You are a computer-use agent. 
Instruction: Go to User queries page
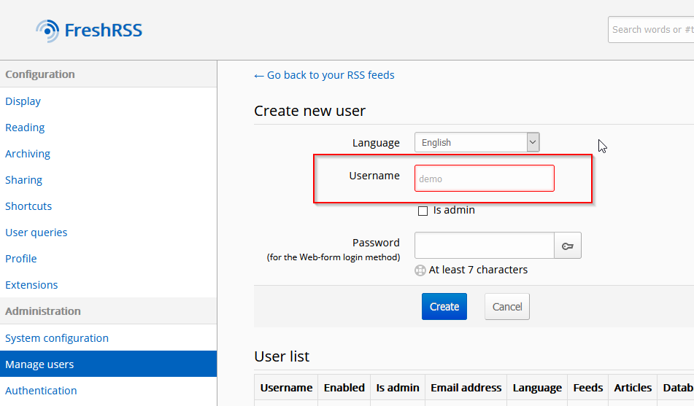(36, 233)
